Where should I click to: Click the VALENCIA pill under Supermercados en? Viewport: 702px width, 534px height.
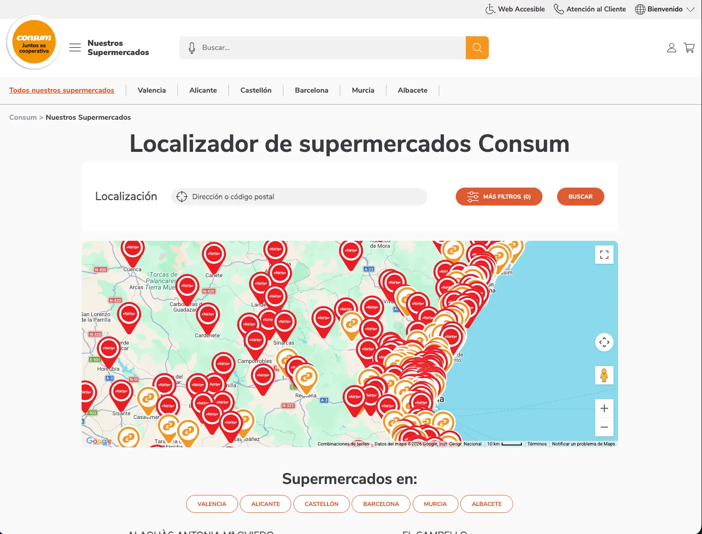click(212, 504)
